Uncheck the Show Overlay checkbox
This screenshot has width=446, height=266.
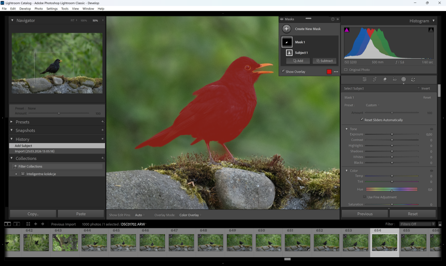tap(283, 71)
